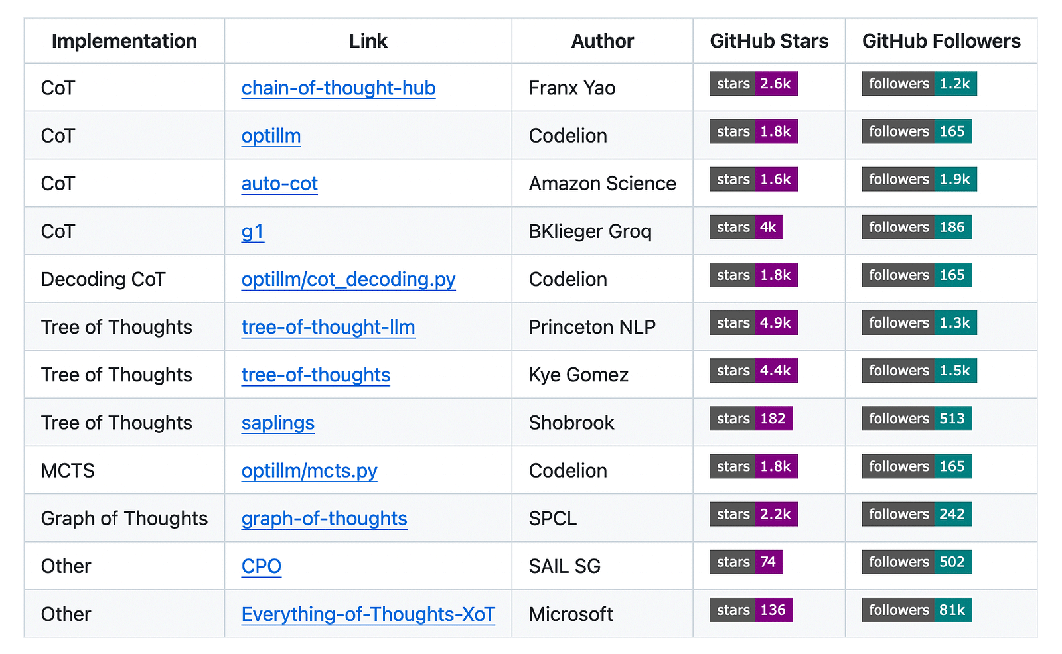
Task: Open the chain-of-thought-hub link
Action: click(339, 88)
